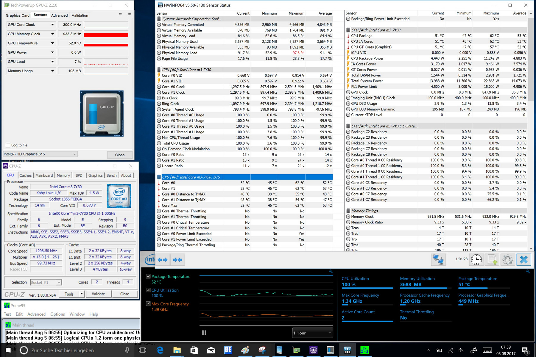Open the CPU-Z Tools dropdown arrow
Image resolution: width=536 pixels, height=357 pixels.
[x=81, y=294]
